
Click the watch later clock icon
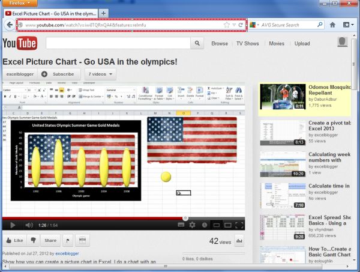pos(205,225)
